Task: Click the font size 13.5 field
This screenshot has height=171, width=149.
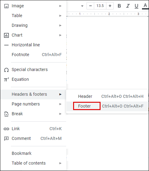Action: coord(100,6)
